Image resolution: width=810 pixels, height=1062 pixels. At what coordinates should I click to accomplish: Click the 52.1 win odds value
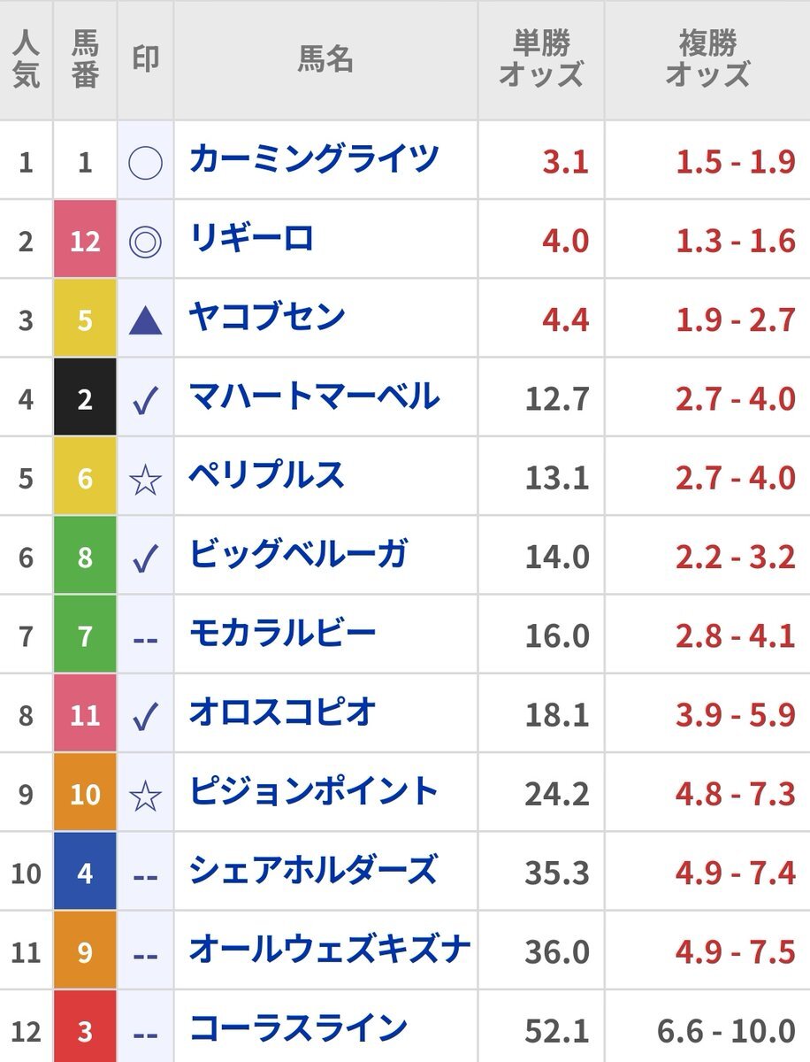pos(557,1031)
